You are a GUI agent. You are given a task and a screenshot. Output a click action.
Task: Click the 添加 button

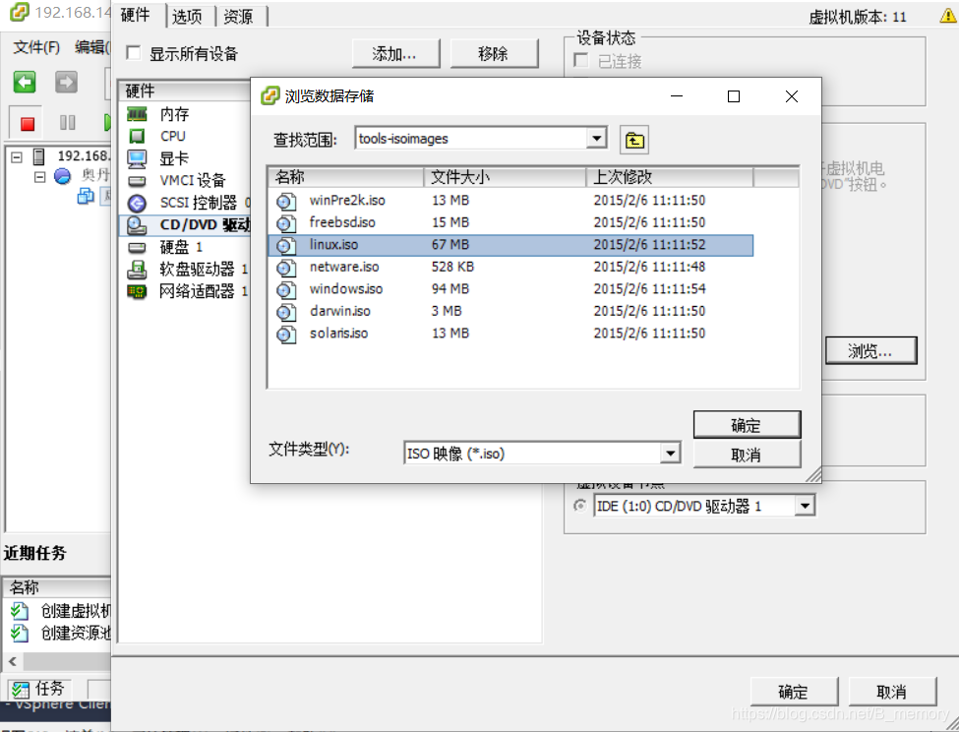click(395, 54)
